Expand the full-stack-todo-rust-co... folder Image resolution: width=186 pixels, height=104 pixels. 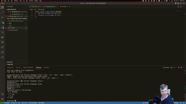pos(16,21)
